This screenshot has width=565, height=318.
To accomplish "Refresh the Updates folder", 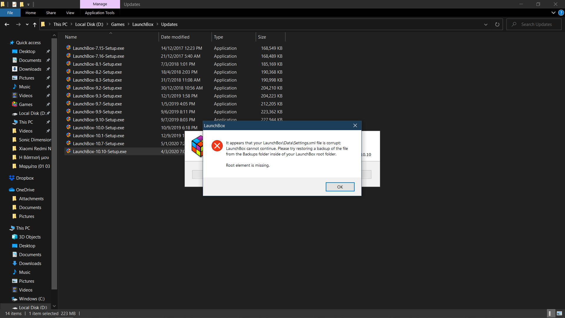I will [x=497, y=24].
